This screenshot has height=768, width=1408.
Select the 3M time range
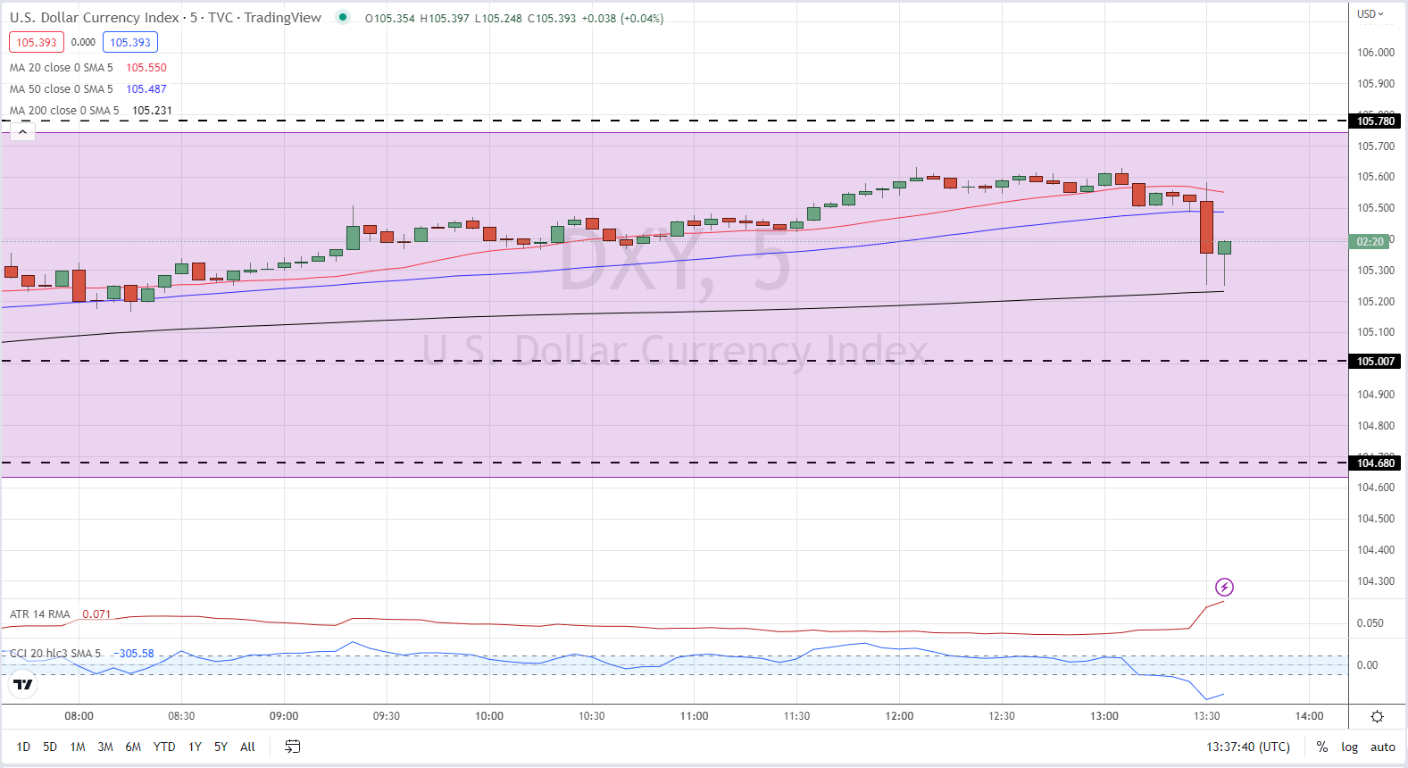[x=105, y=747]
